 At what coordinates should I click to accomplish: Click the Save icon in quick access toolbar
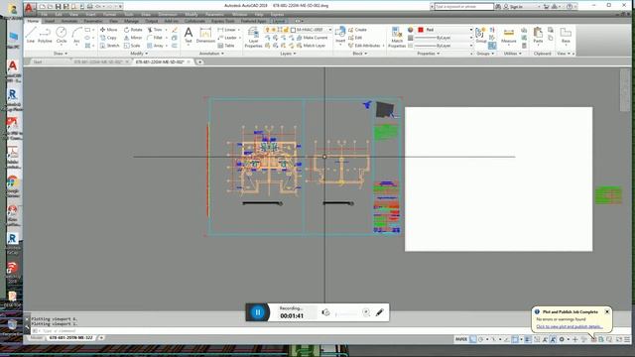click(58, 7)
